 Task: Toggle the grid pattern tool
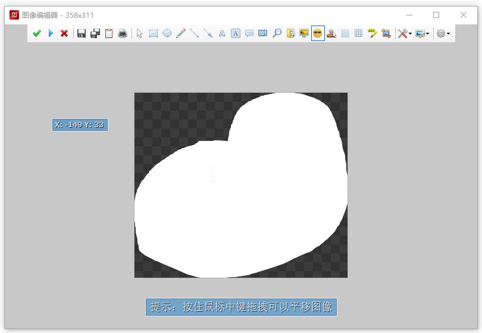click(358, 34)
